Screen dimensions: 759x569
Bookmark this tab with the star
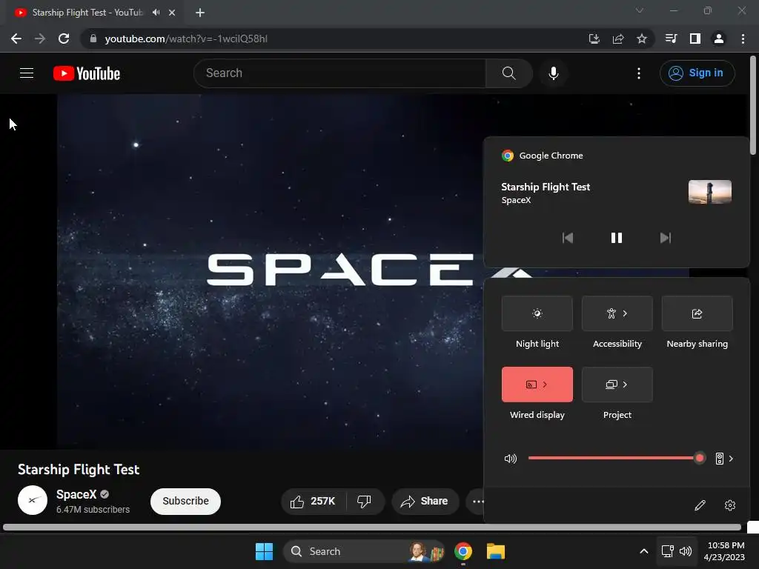pos(642,39)
